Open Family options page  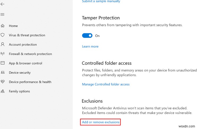click(x=19, y=91)
